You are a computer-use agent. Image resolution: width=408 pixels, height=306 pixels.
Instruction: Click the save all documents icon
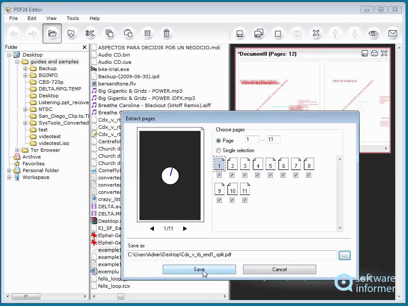click(259, 34)
